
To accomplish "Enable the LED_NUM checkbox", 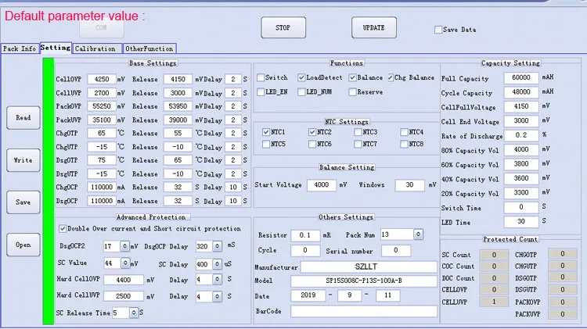I will pos(301,91).
